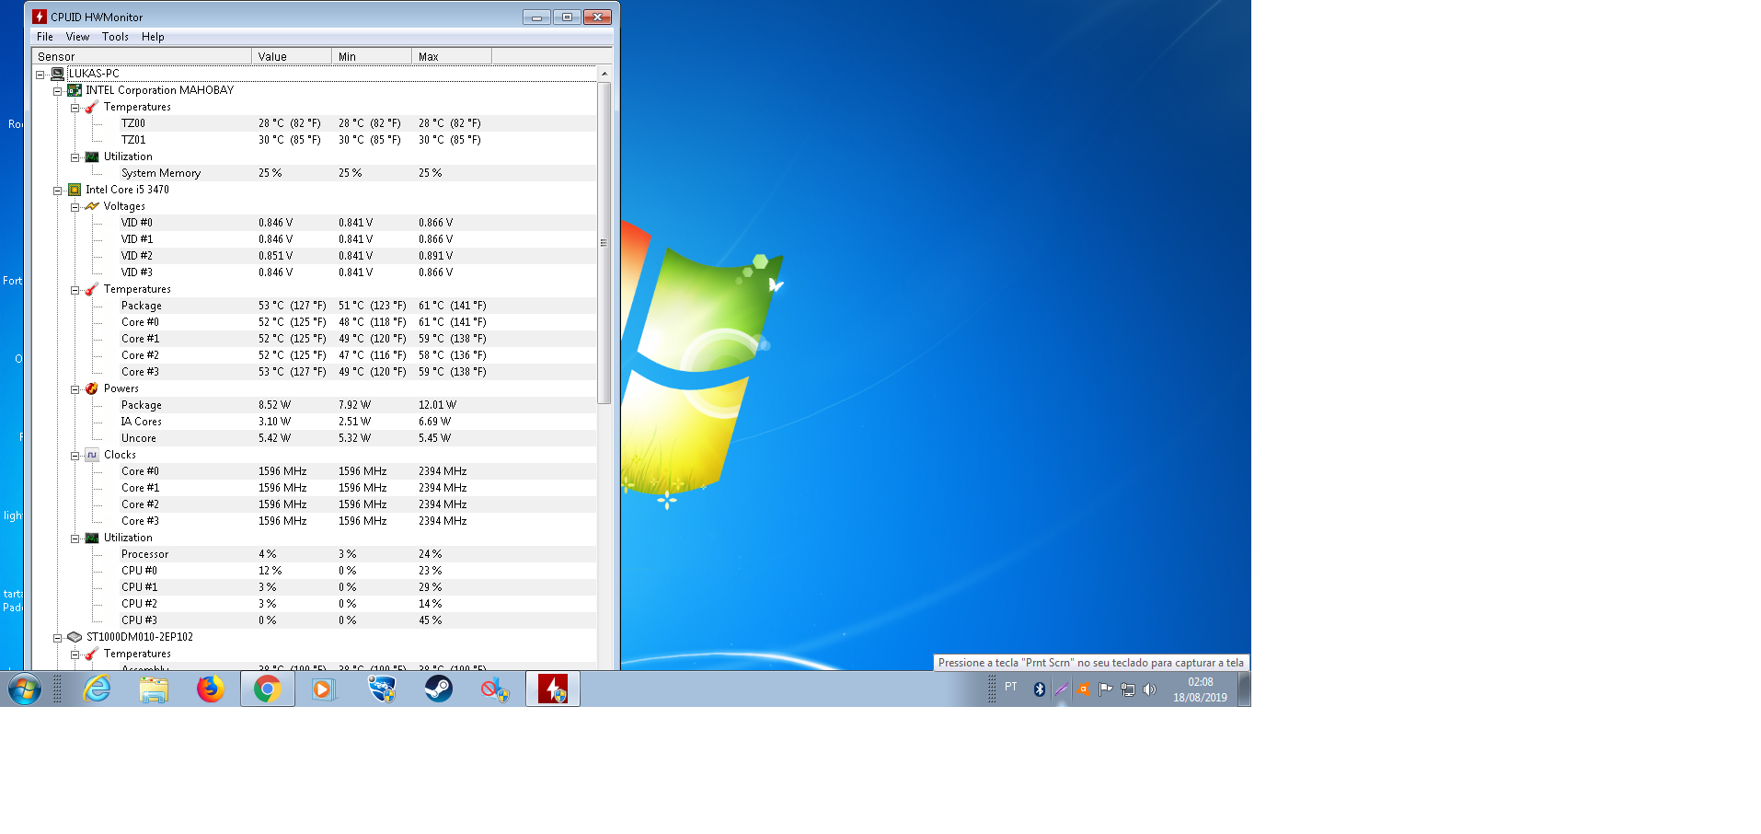Collapse the motherboard Temperatures node
1761x834 pixels.
75,108
